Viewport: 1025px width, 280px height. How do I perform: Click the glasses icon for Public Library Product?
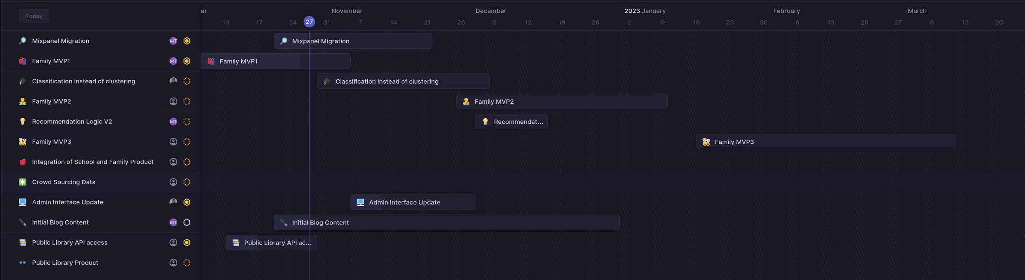[x=23, y=262]
